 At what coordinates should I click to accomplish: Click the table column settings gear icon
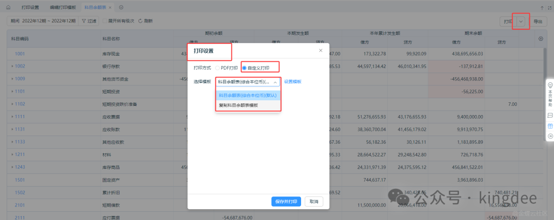point(540,39)
